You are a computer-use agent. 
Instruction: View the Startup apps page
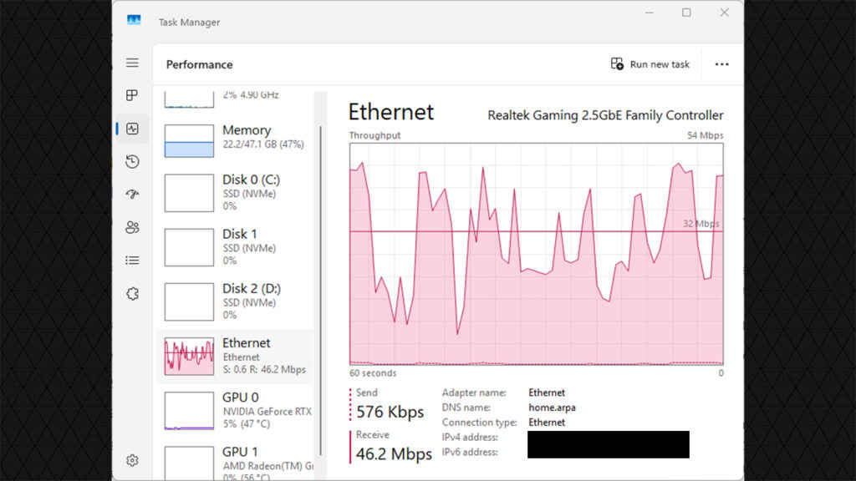pos(131,194)
